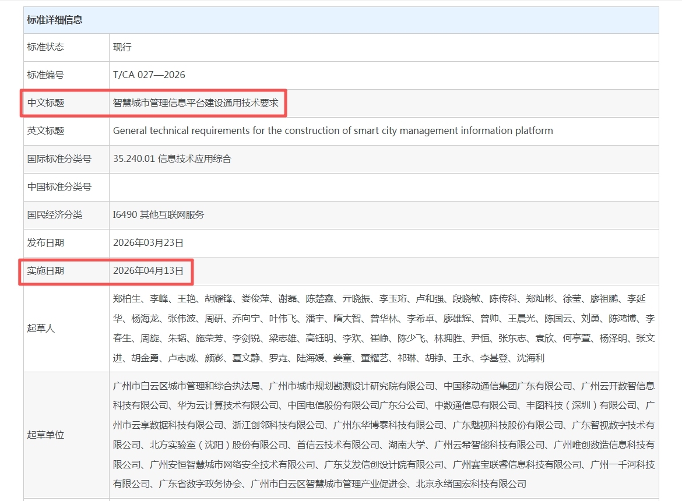
Task: Click the 中国标准分类号 row label
Action: [x=59, y=187]
